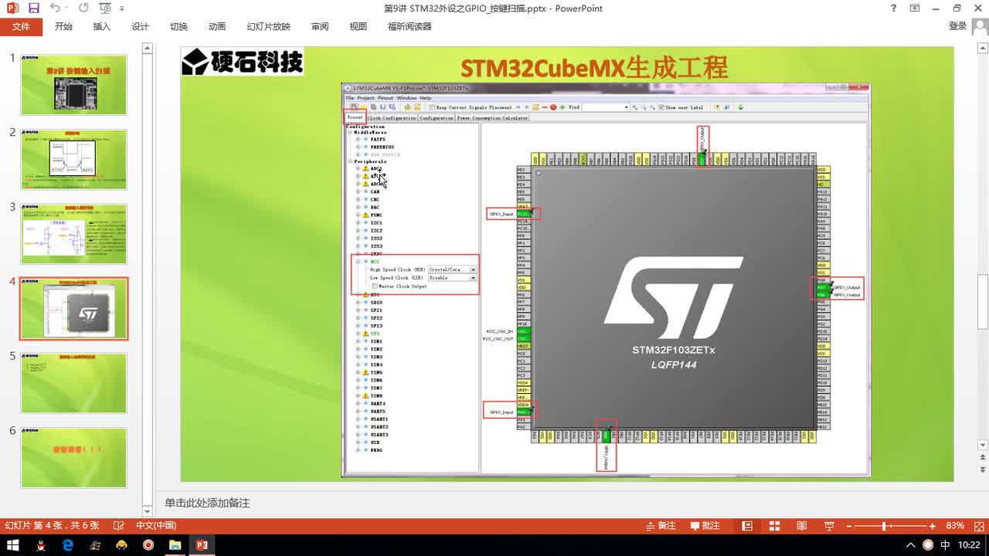Click language indicator 中文(中国)
Screen dimensions: 989x556
(156, 526)
